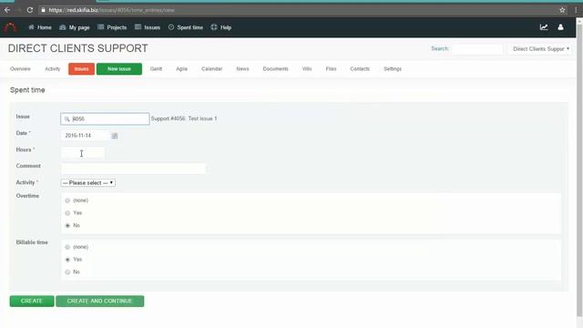Click the CREATE AND CONTINUE button
The image size is (583, 328).
click(x=99, y=301)
